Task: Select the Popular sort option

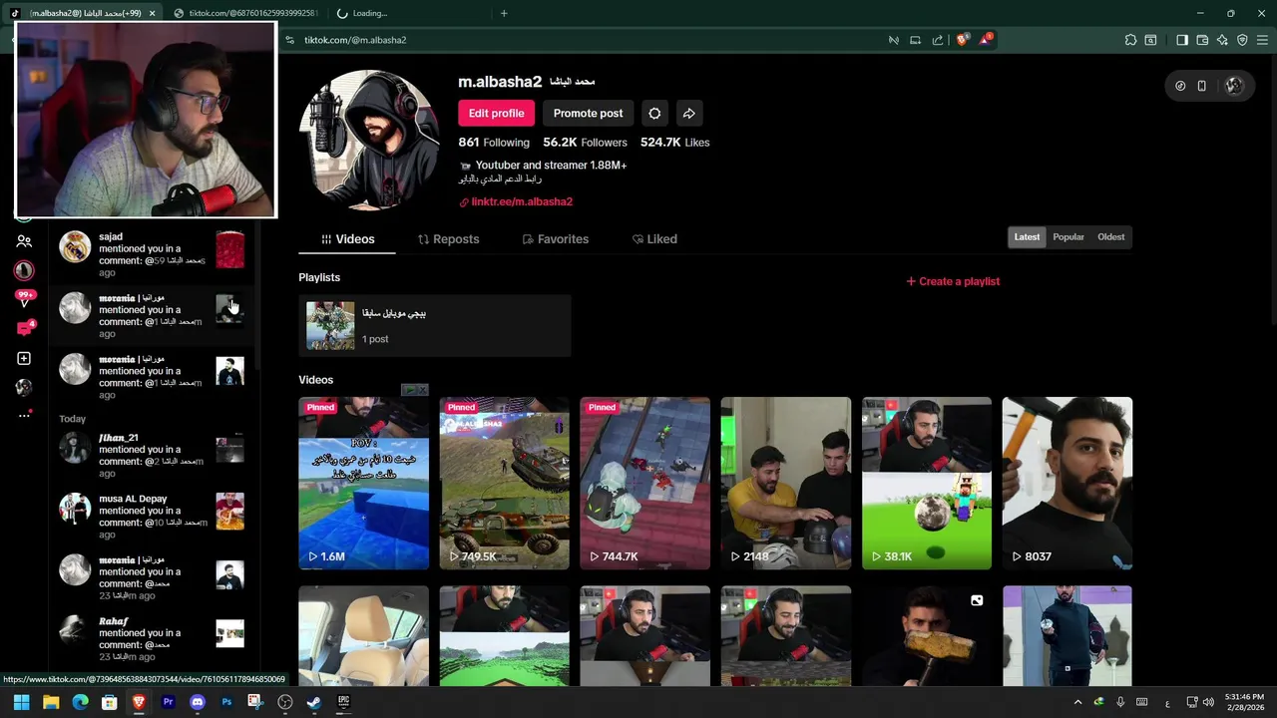Action: 1068,237
